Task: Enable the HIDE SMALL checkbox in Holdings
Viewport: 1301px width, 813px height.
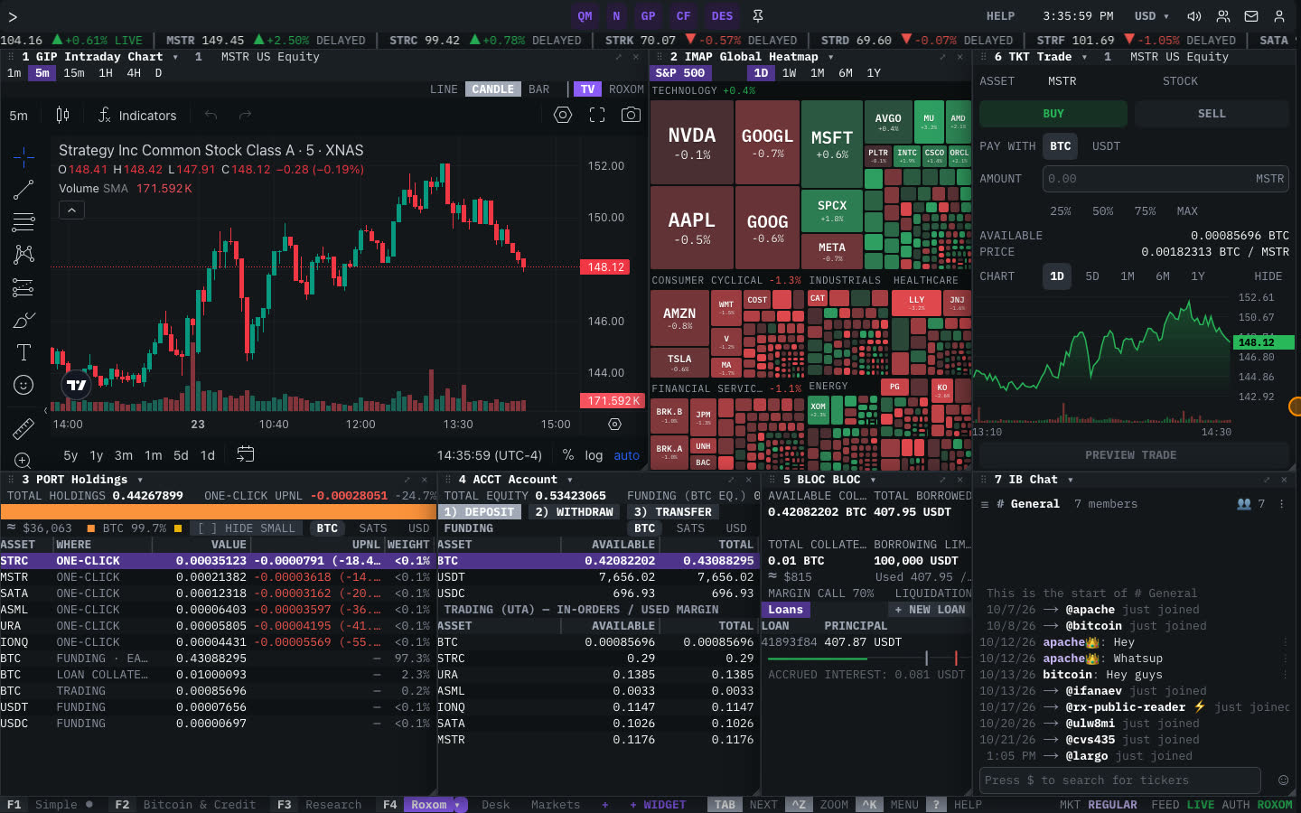Action: [247, 528]
